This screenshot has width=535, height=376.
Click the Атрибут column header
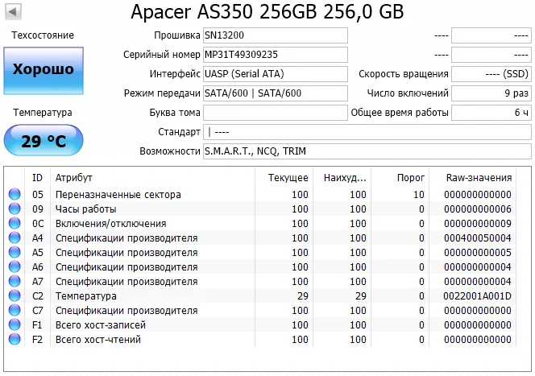point(152,178)
